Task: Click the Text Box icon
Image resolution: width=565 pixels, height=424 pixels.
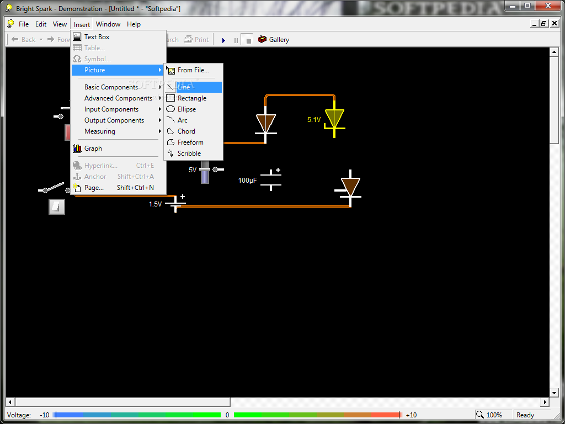Action: tap(77, 37)
